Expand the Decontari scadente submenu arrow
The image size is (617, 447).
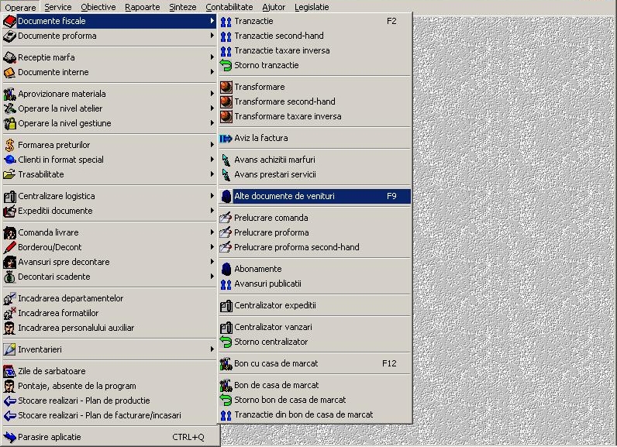point(212,277)
